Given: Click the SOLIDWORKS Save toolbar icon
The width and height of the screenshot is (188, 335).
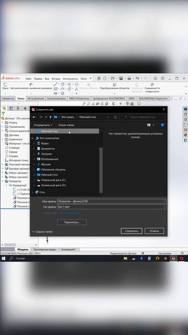Looking at the screenshot, I should [x=121, y=79].
